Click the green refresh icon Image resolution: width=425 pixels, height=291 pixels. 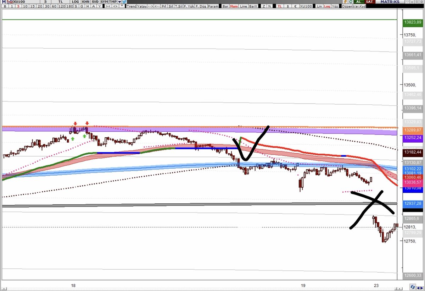click(x=351, y=2)
